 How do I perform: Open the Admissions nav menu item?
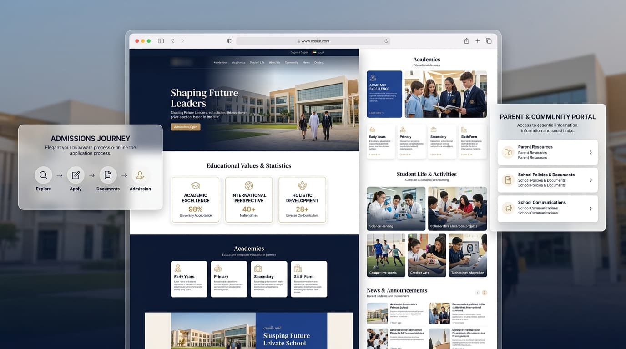pos(221,62)
